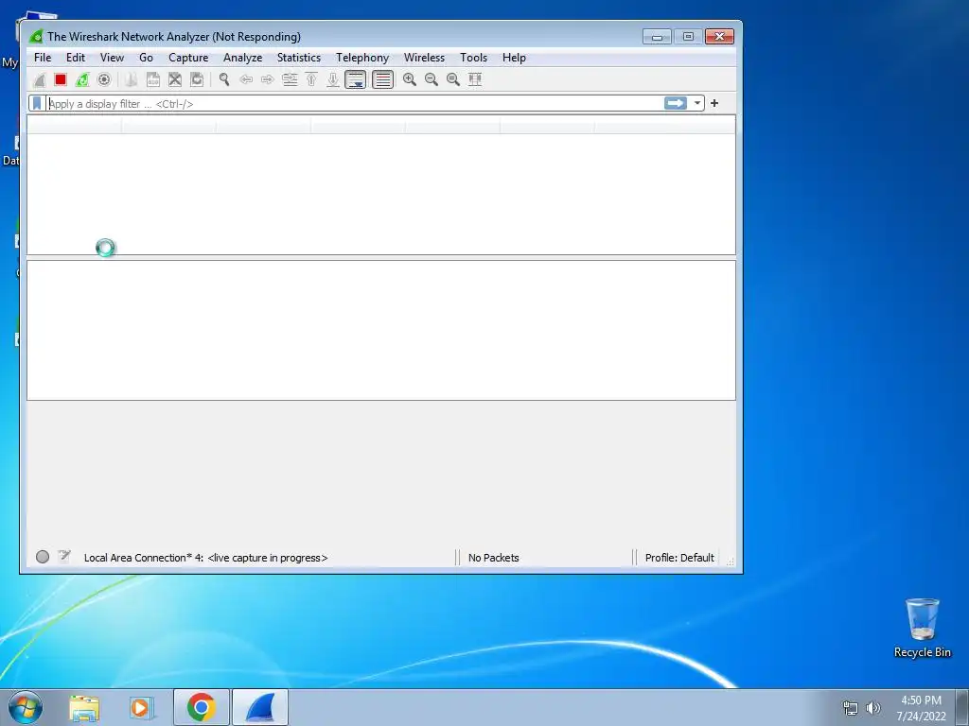969x726 pixels.
Task: Click the Show desktop button
Action: point(962,707)
